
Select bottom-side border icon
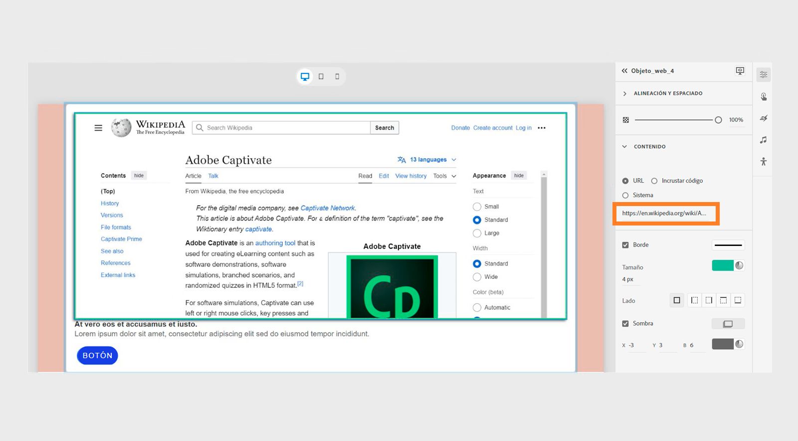coord(738,300)
